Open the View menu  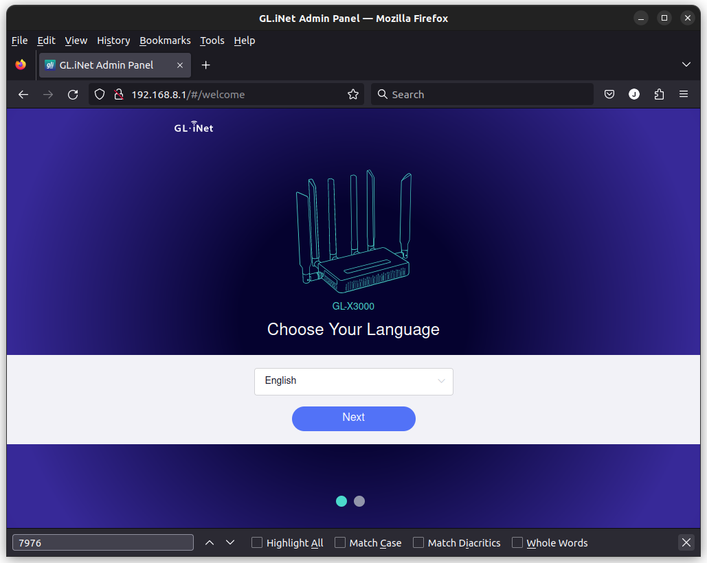click(76, 41)
